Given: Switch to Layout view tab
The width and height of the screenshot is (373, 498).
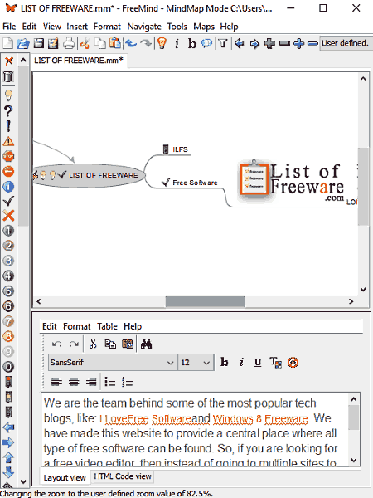Looking at the screenshot, I should (x=65, y=478).
